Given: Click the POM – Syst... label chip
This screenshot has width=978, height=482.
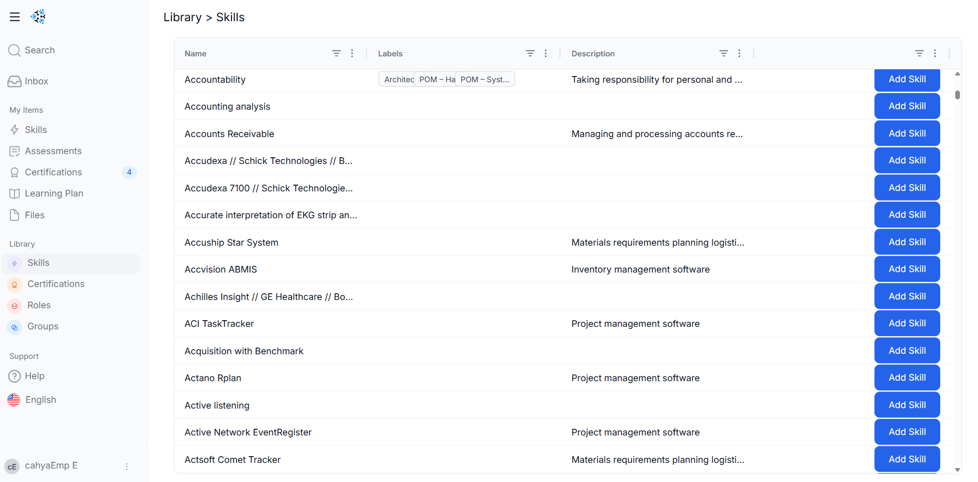Looking at the screenshot, I should tap(485, 79).
